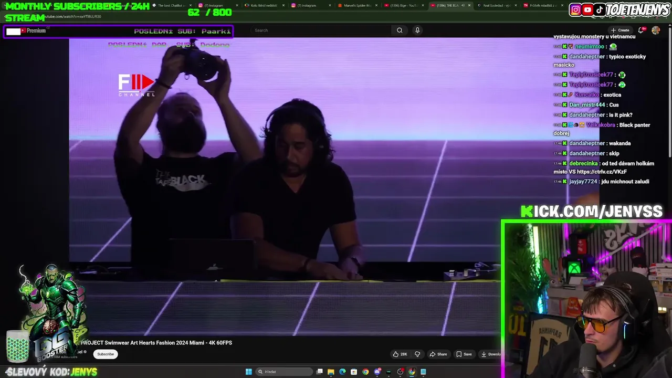Click the YouTube search magnifier button
Image resolution: width=672 pixels, height=378 pixels.
(400, 30)
